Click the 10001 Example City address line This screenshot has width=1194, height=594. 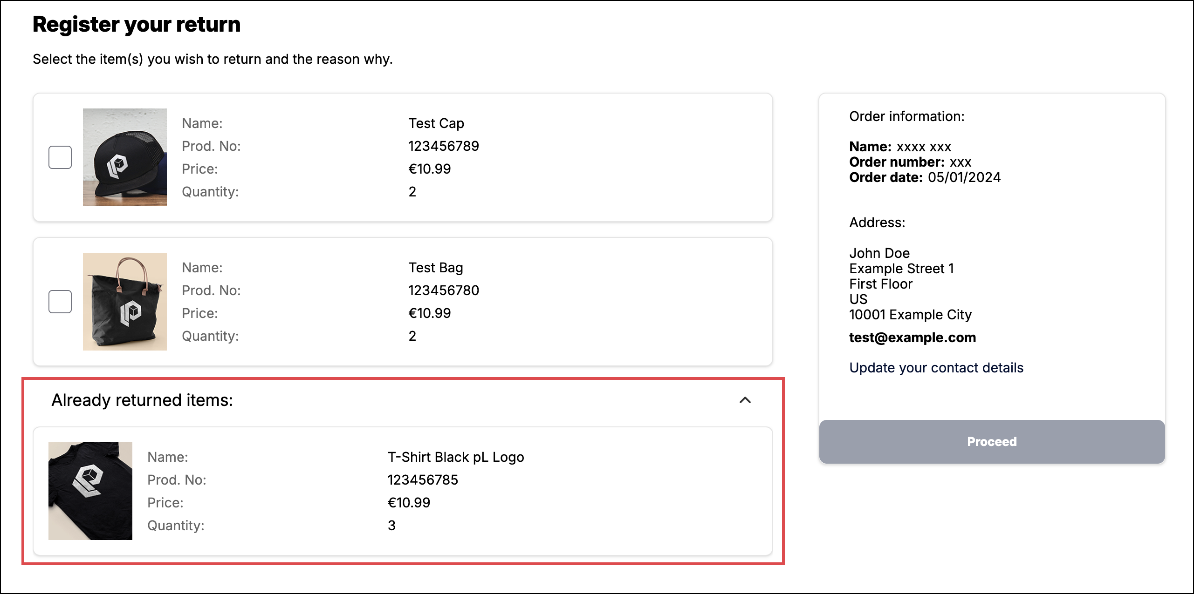coord(910,315)
